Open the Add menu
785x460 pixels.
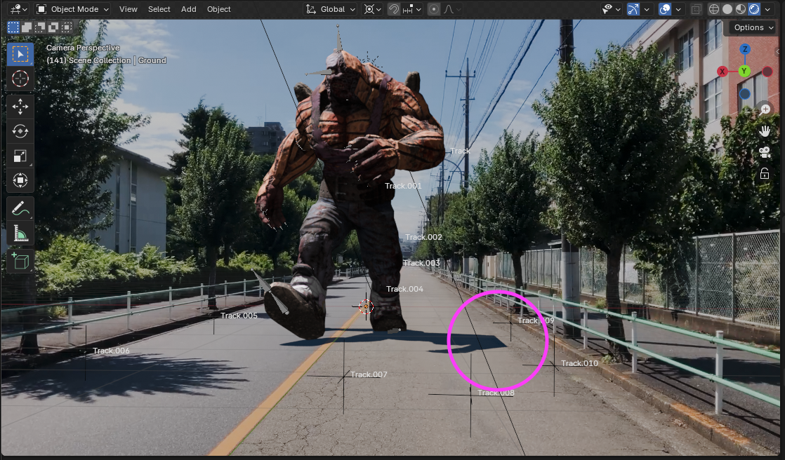[189, 9]
